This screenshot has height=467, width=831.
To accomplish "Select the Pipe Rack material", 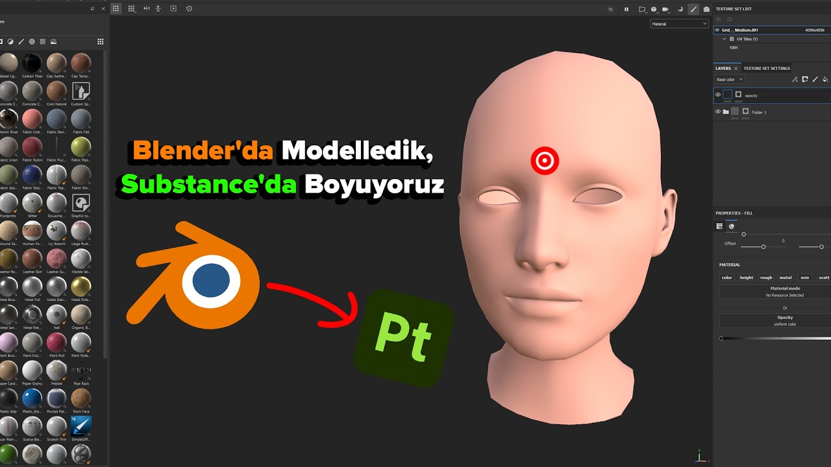I will [81, 372].
